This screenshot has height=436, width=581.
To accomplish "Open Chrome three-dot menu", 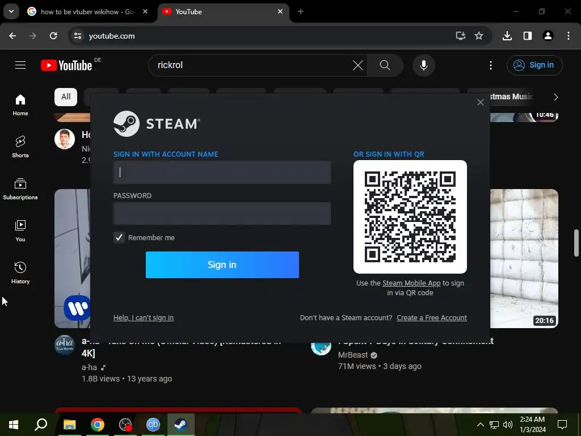I will 569,36.
